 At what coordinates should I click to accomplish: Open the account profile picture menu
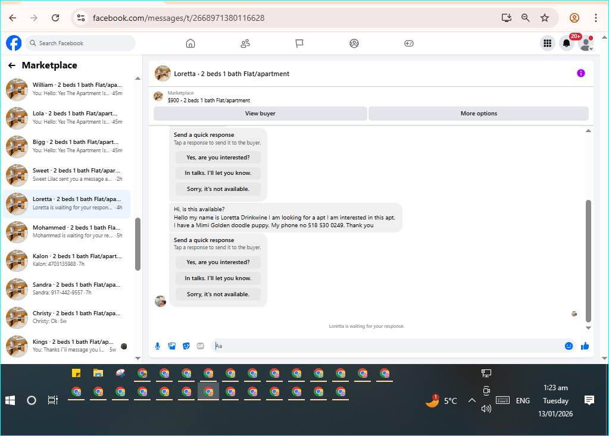pos(586,43)
